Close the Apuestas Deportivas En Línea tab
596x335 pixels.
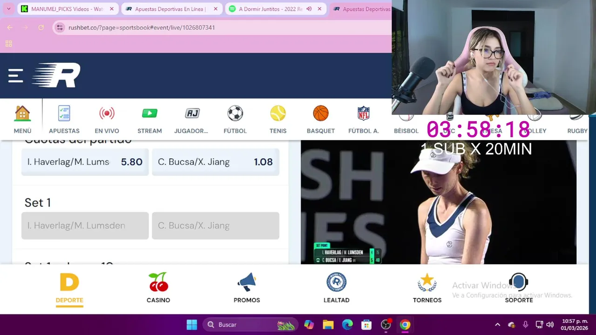(x=215, y=9)
